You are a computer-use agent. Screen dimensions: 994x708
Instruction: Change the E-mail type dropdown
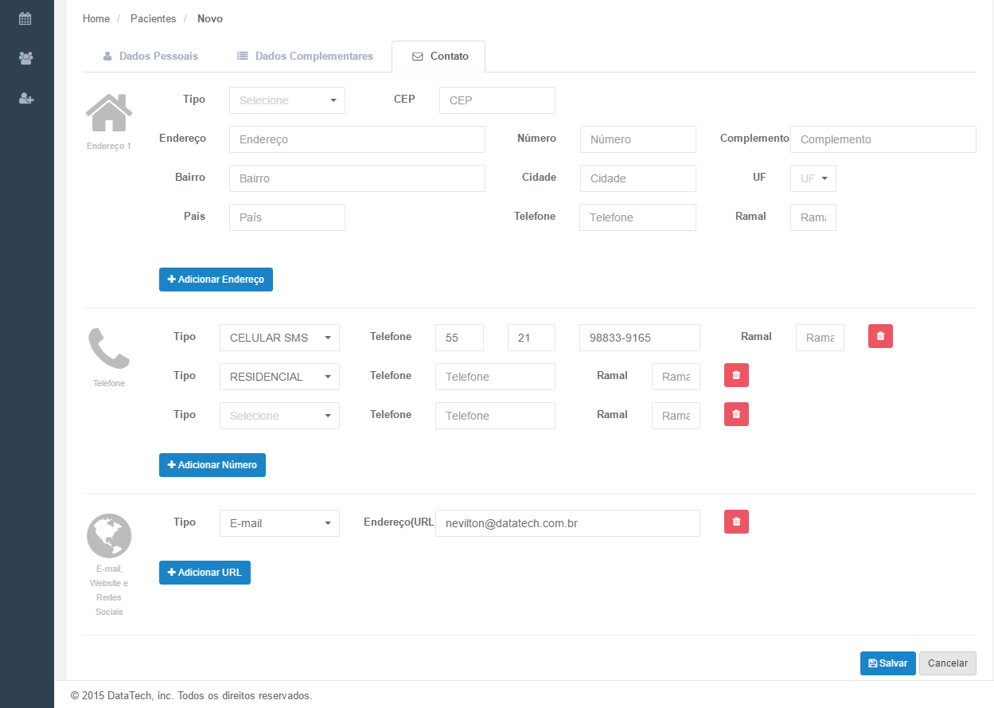[279, 523]
